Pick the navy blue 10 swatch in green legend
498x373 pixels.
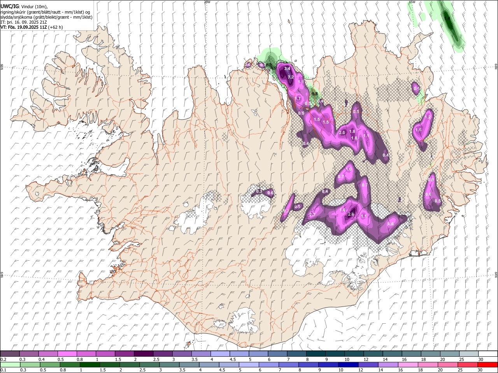click(348, 364)
